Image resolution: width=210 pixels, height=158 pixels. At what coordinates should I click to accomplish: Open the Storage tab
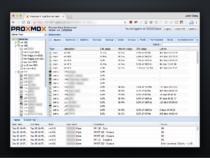coord(97,40)
